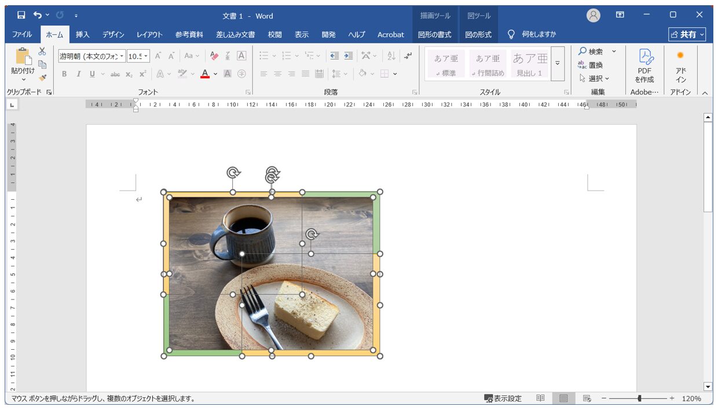Toggle bold formatting
The width and height of the screenshot is (718, 410).
[64, 74]
